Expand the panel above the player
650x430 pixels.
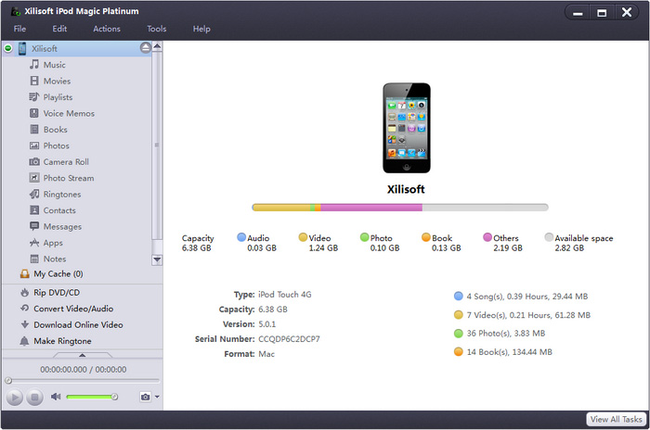(83, 355)
